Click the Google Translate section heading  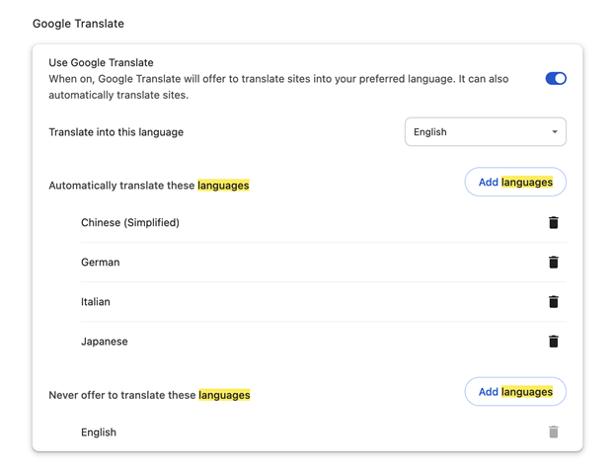coord(78,24)
